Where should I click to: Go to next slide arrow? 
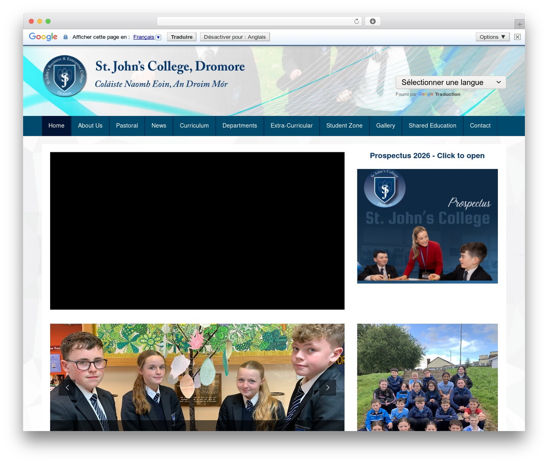point(328,387)
